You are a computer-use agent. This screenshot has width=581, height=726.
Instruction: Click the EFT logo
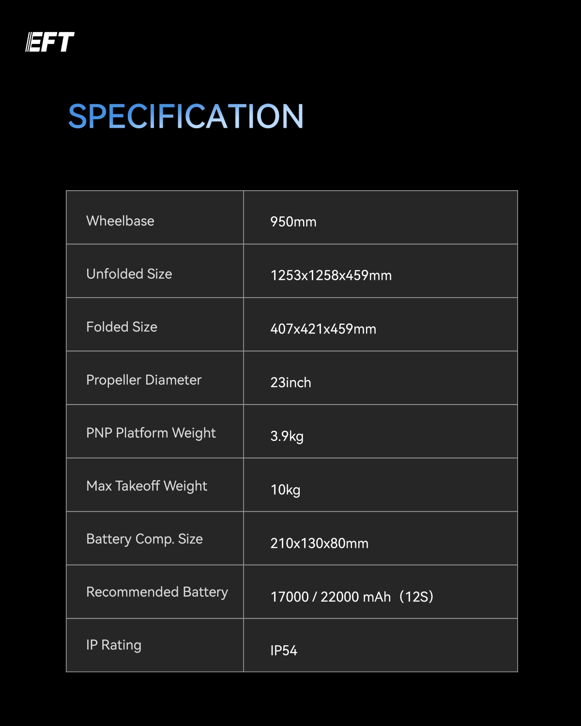(x=50, y=42)
